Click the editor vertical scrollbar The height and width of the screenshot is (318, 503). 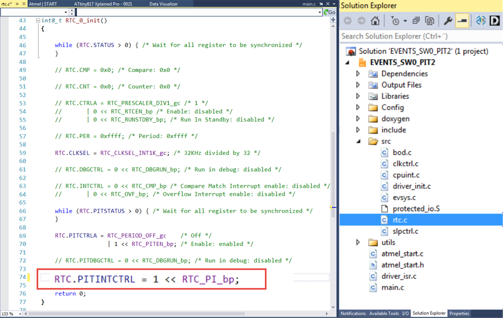click(333, 166)
